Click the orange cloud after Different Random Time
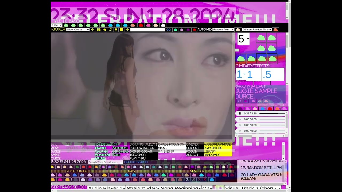This screenshot has width=342, height=192. click(275, 30)
